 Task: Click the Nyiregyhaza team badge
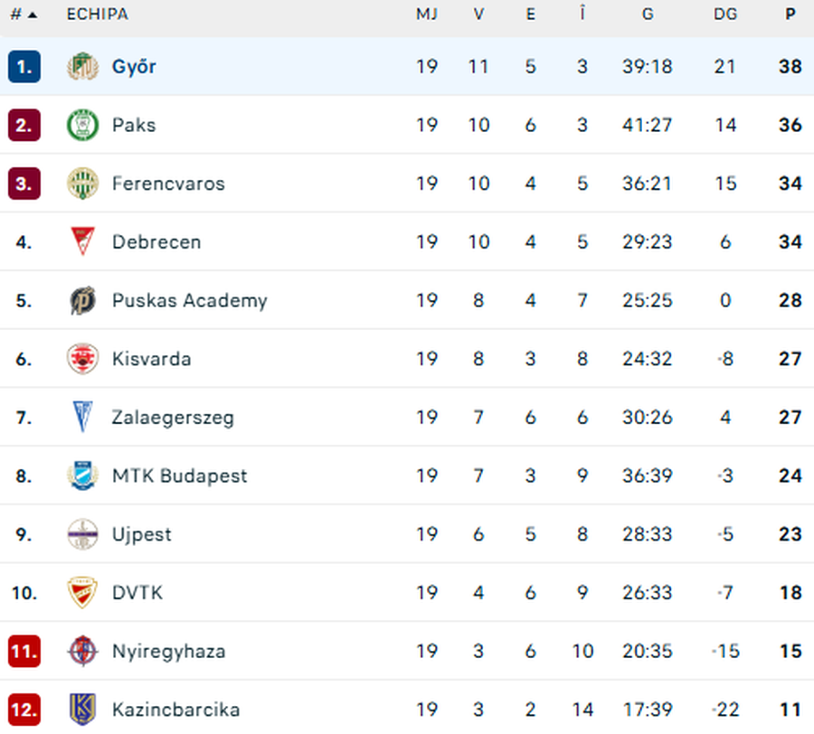pos(83,651)
